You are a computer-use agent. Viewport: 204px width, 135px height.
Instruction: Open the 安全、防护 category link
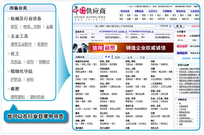point(105,83)
